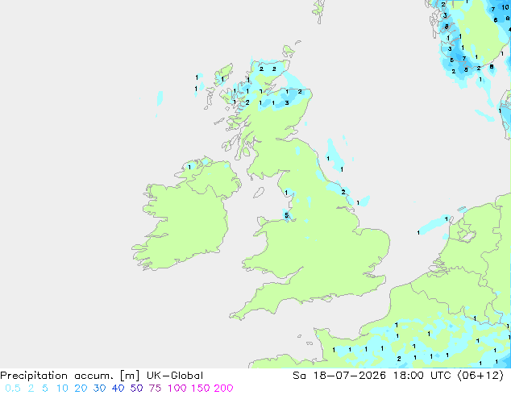The image size is (511, 395).
Task: Select the "150" legend value
Action: tap(201, 389)
